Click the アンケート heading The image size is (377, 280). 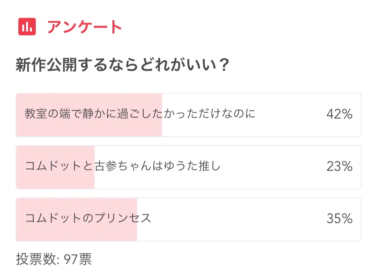[84, 27]
